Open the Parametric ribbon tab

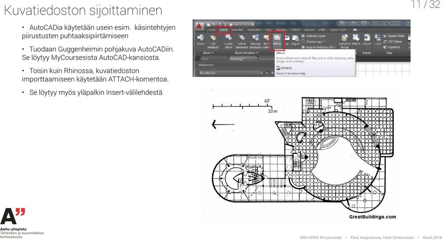254,30
